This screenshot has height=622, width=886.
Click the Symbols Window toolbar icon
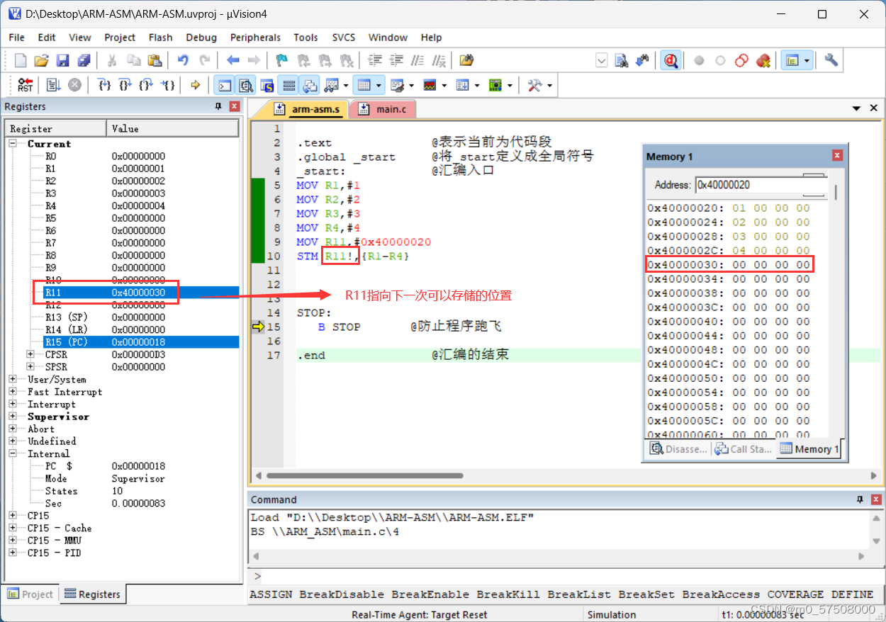[267, 85]
